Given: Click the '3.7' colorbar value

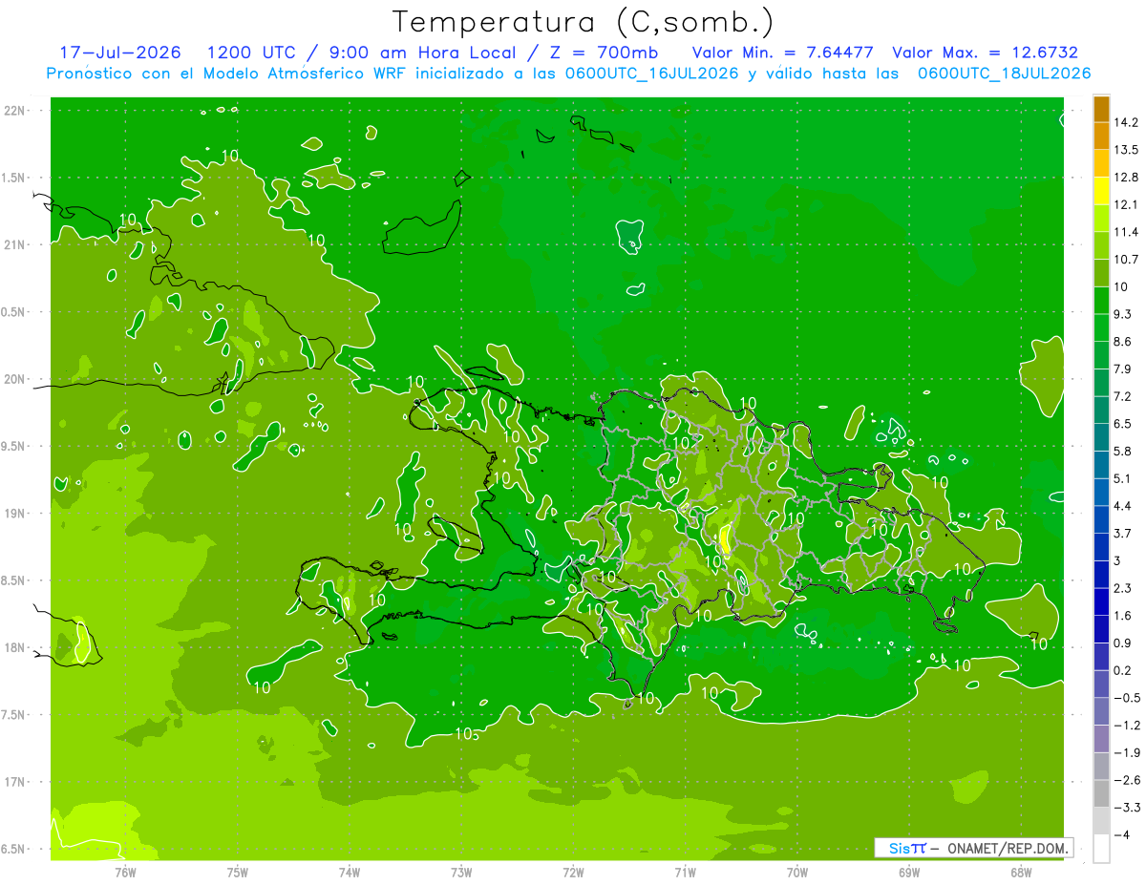Looking at the screenshot, I should [x=1124, y=533].
